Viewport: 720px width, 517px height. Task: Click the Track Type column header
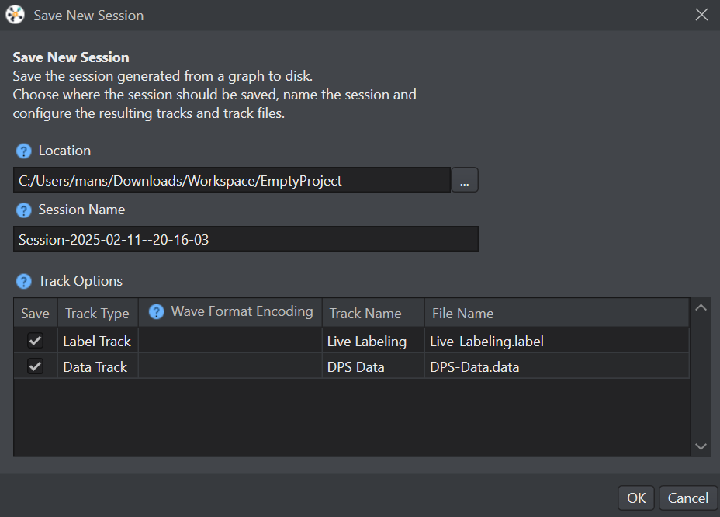click(98, 313)
